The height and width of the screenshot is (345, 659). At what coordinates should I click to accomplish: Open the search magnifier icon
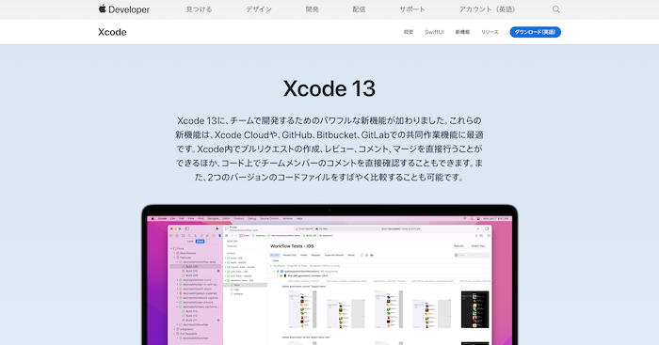coord(556,9)
